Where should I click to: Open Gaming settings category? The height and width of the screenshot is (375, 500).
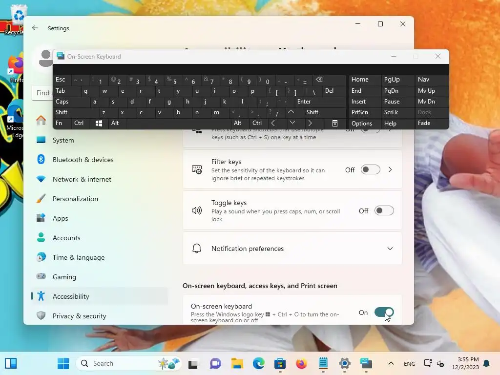coord(100,277)
